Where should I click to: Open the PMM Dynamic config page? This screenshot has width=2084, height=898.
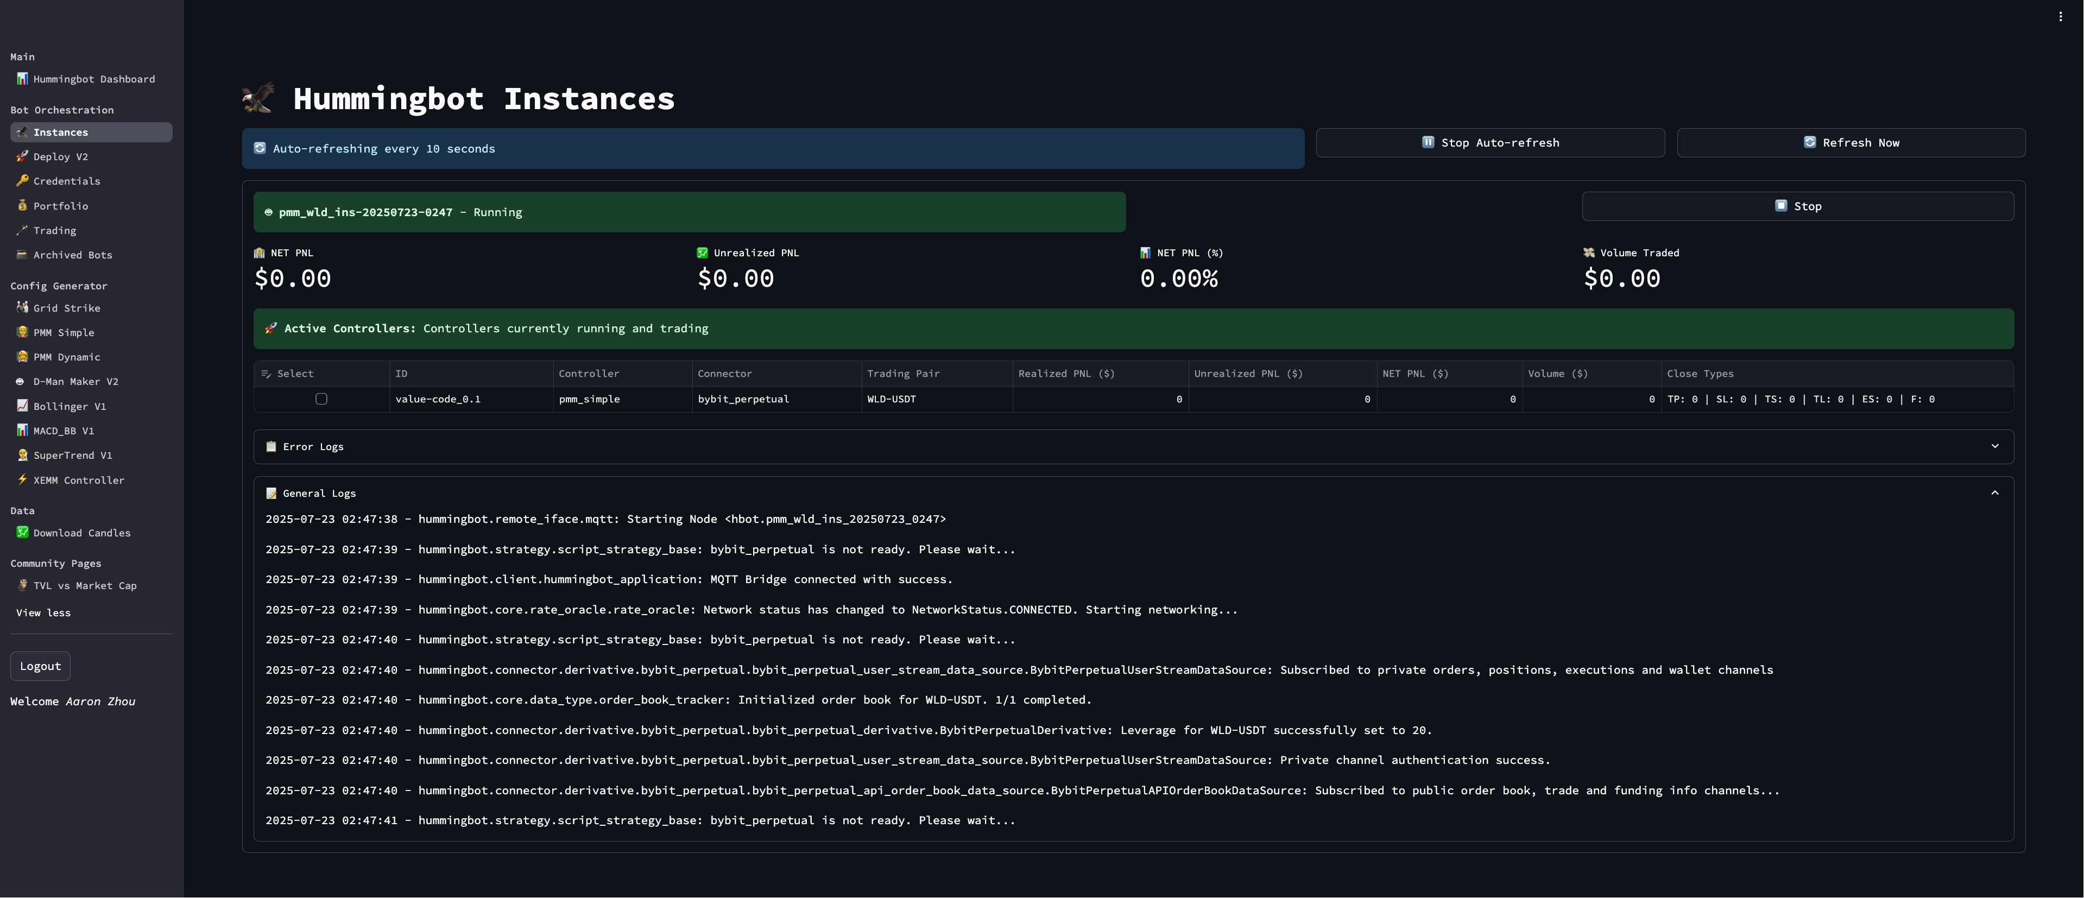[91, 357]
